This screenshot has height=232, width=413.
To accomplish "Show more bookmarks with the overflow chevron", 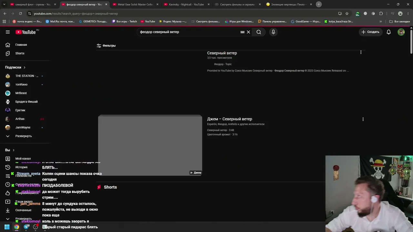I will coord(381,22).
